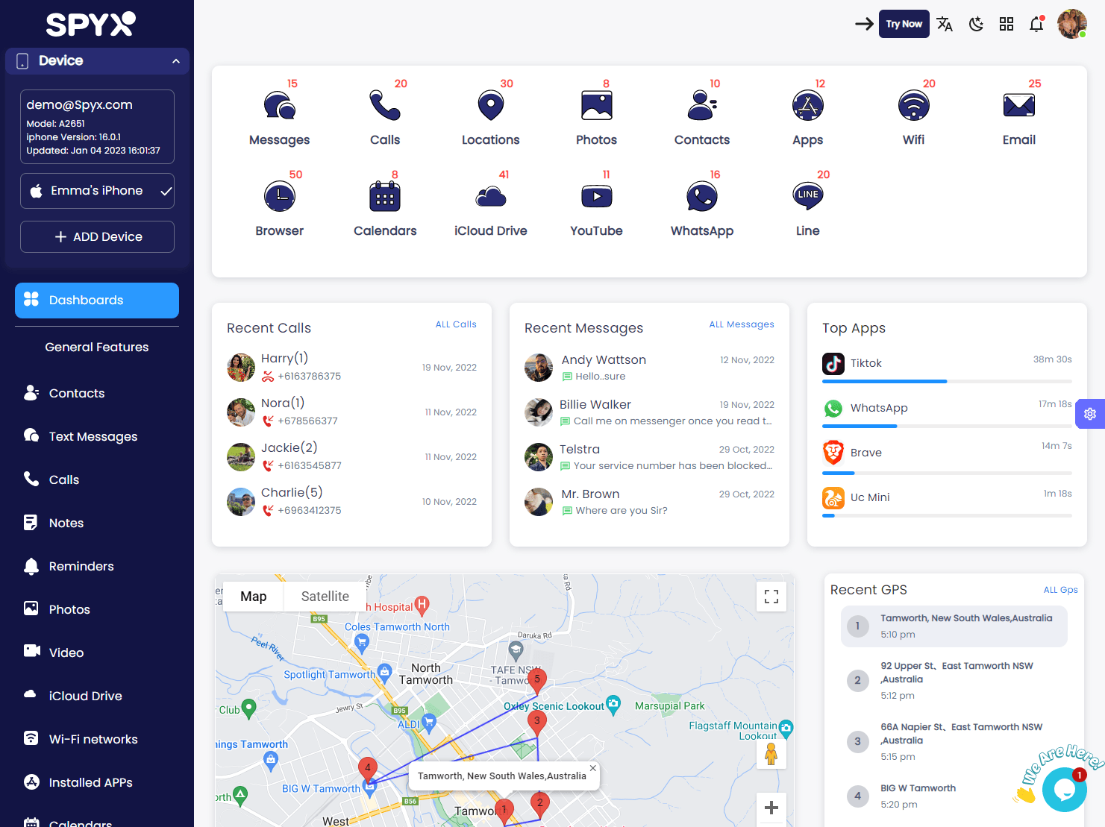Open the YouTube tile icon
Image resolution: width=1105 pixels, height=827 pixels.
(x=596, y=197)
